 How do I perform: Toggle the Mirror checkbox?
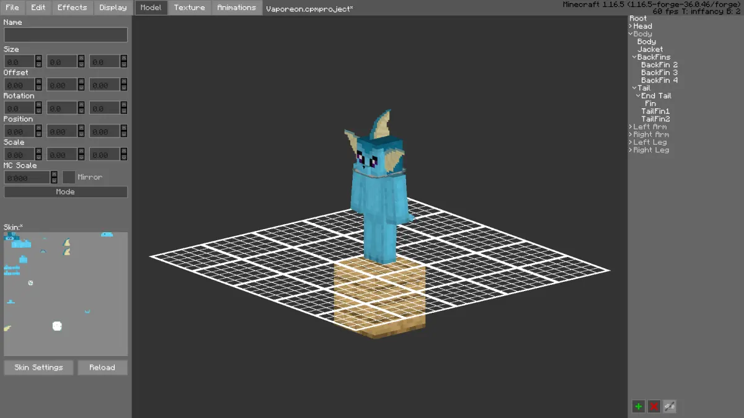point(69,177)
